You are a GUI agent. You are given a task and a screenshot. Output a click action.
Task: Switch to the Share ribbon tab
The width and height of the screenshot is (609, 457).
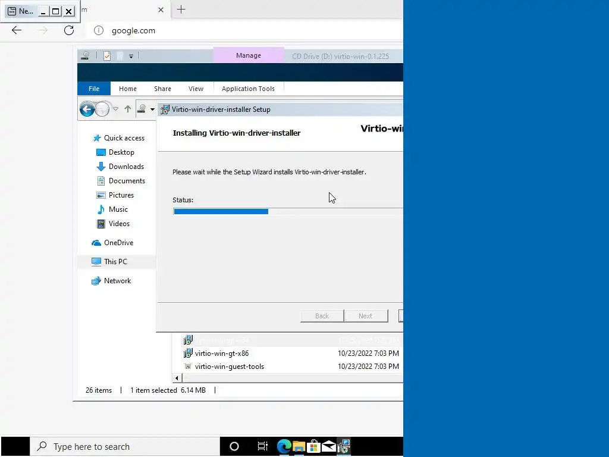[x=162, y=89]
